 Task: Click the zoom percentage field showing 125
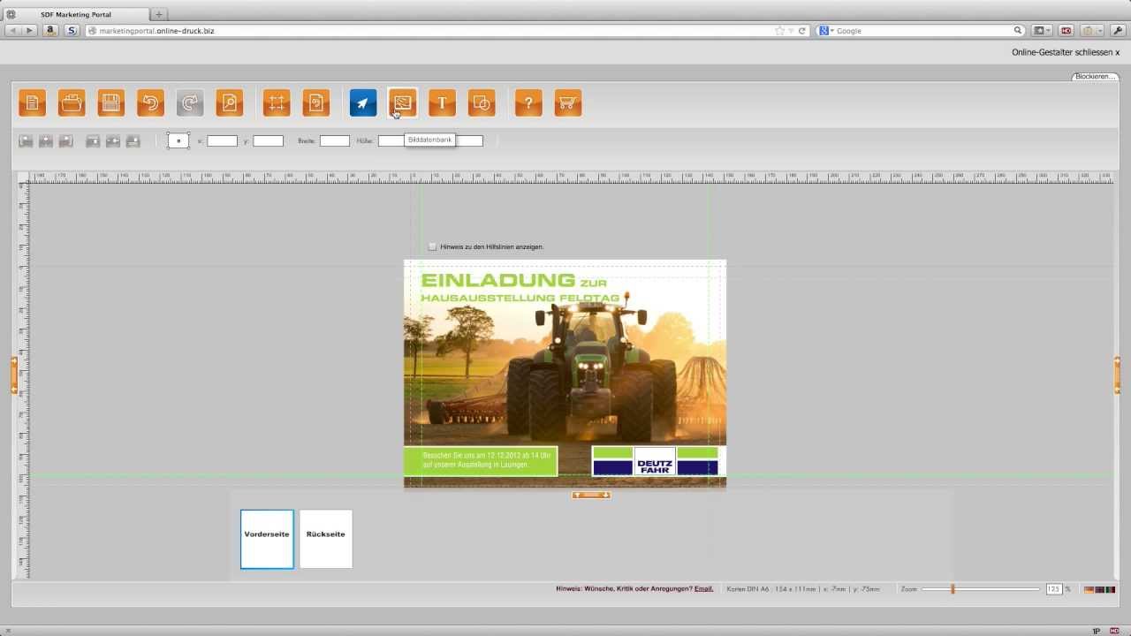coord(1053,588)
